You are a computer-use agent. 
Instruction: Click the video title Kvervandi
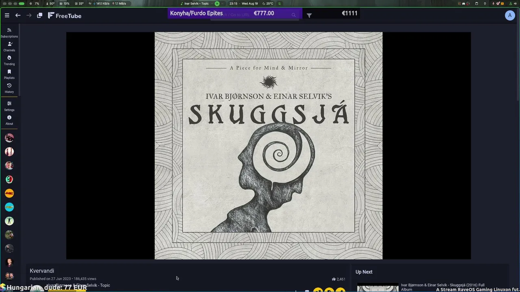(x=42, y=271)
